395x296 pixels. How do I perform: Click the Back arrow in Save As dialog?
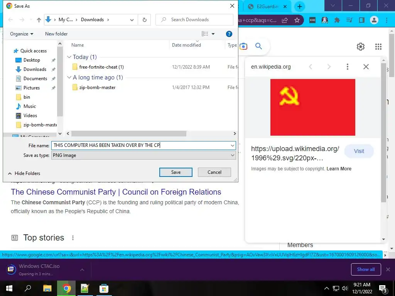(10, 20)
